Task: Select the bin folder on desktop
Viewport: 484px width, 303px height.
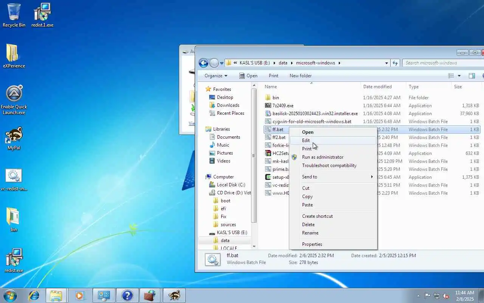Action: point(14,220)
